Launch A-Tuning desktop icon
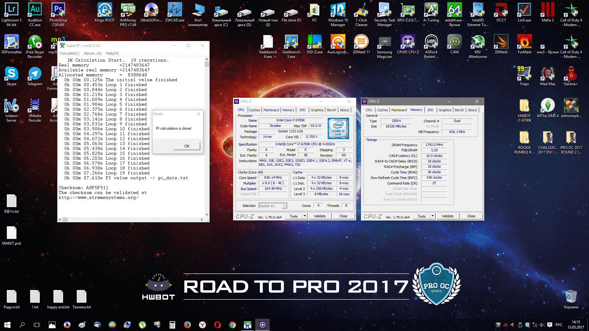 click(431, 12)
